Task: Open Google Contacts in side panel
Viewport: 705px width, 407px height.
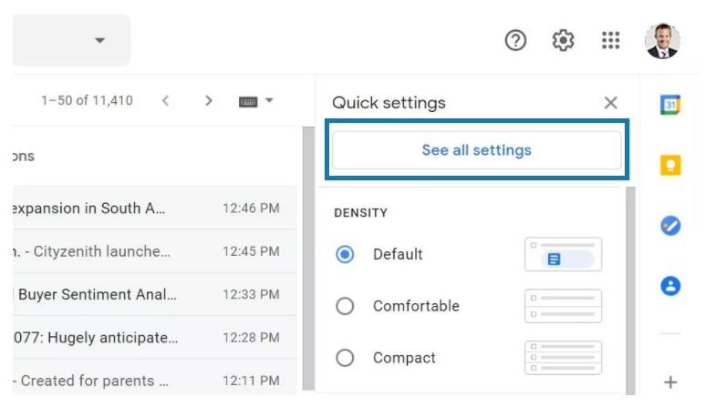Action: [x=670, y=286]
